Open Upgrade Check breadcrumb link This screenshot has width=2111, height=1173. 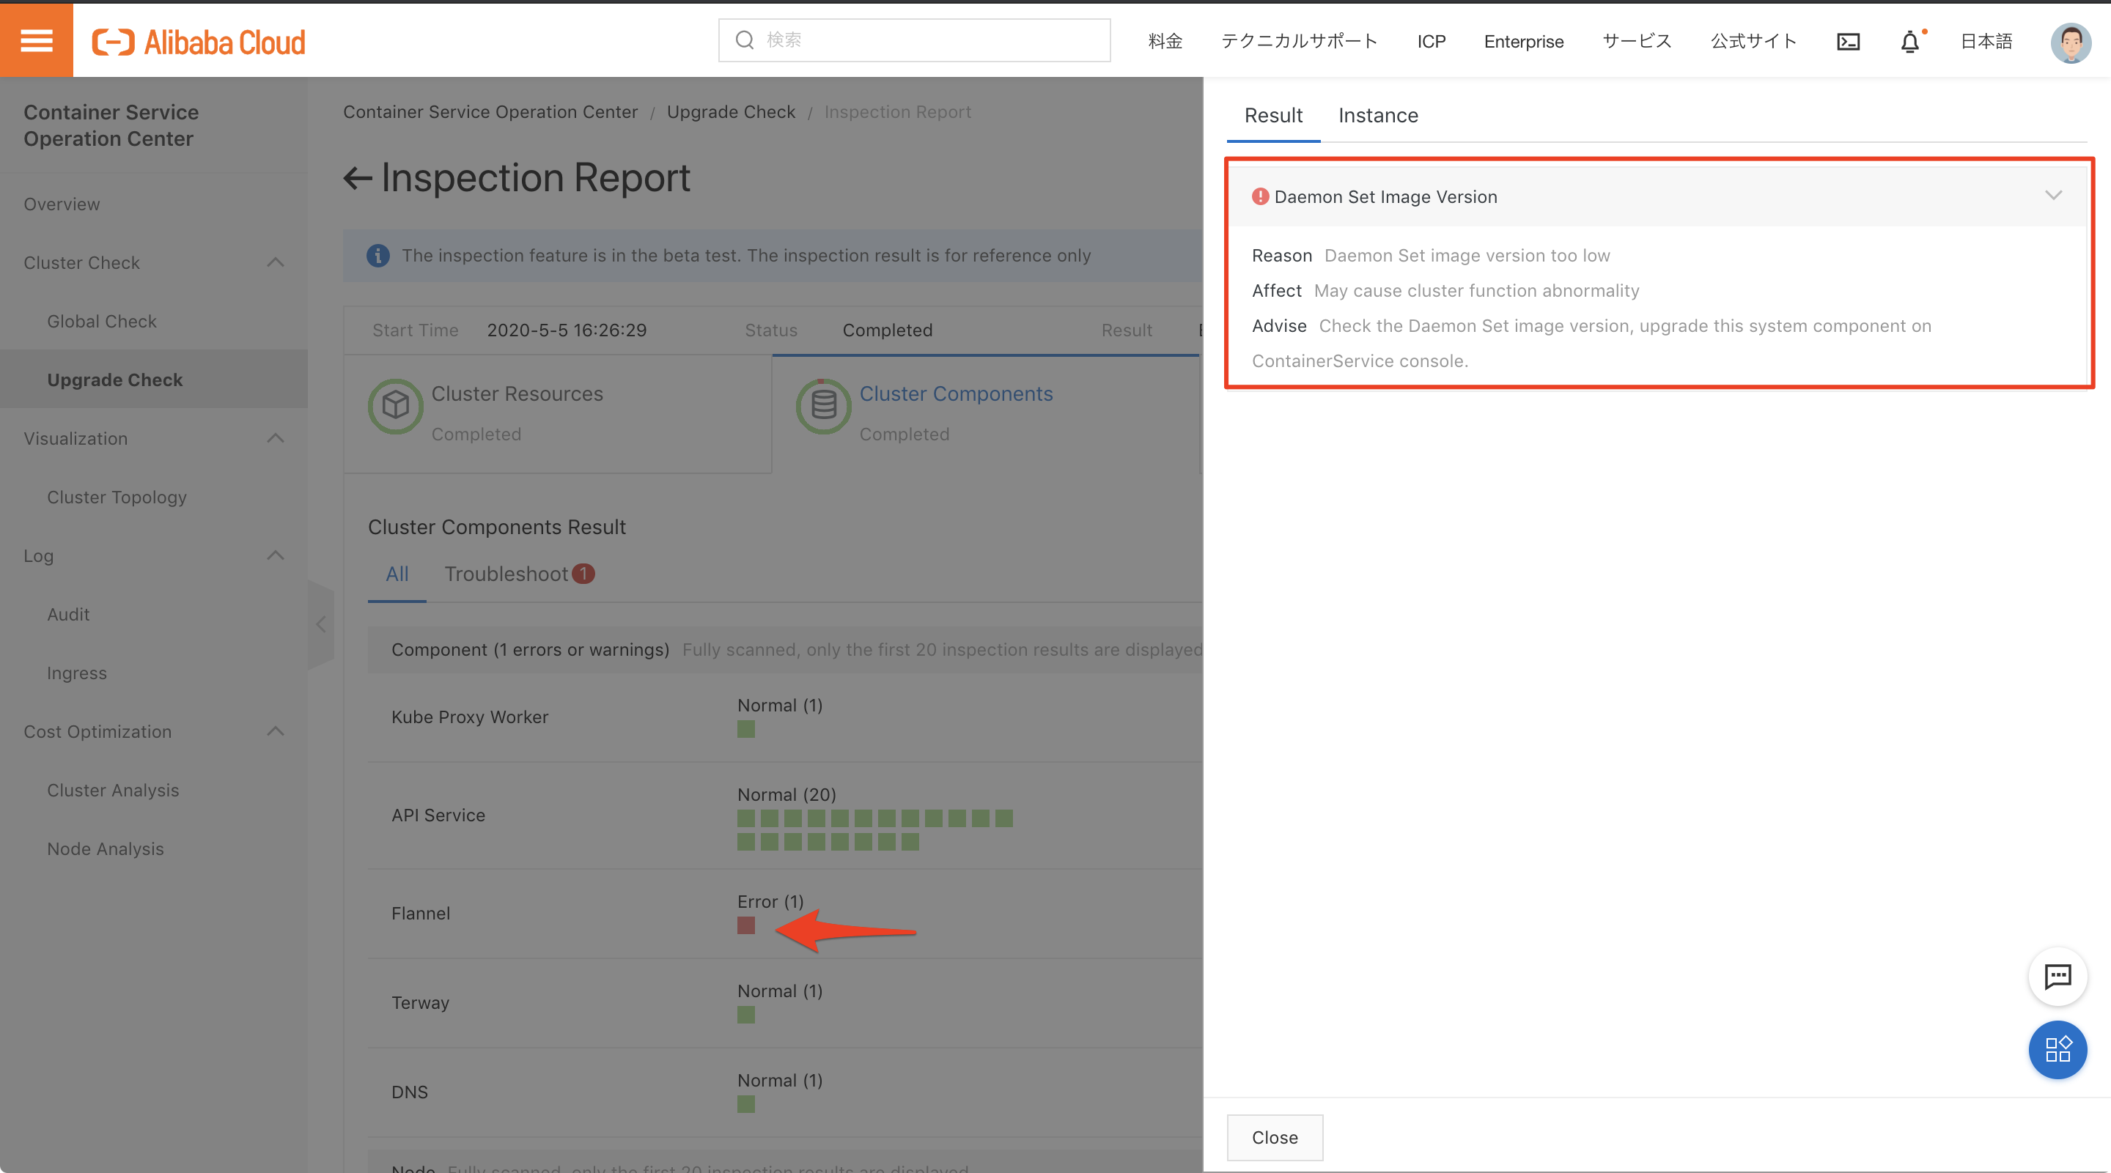point(730,112)
